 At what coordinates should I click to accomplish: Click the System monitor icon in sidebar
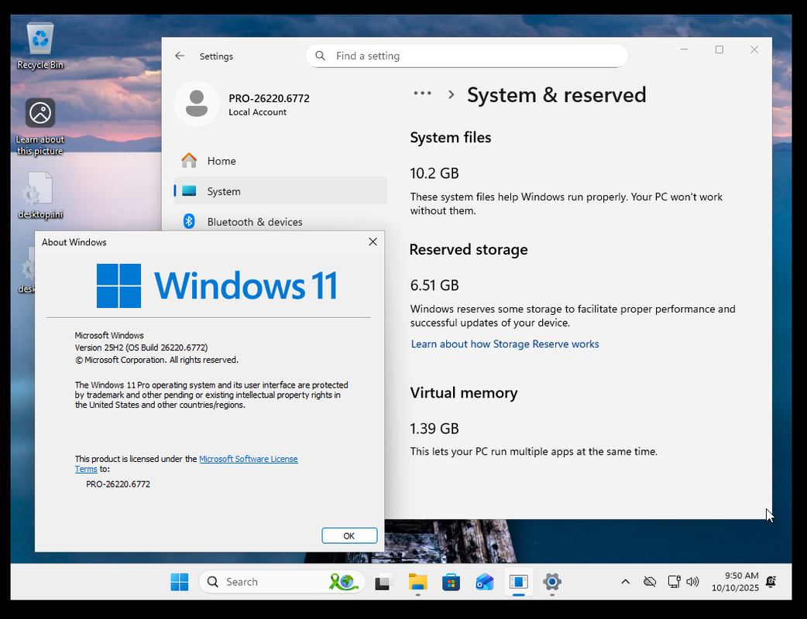point(189,191)
